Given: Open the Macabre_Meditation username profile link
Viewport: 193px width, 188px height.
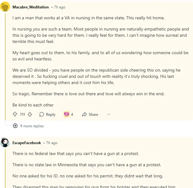Looking at the screenshot, I should (x=31, y=7).
